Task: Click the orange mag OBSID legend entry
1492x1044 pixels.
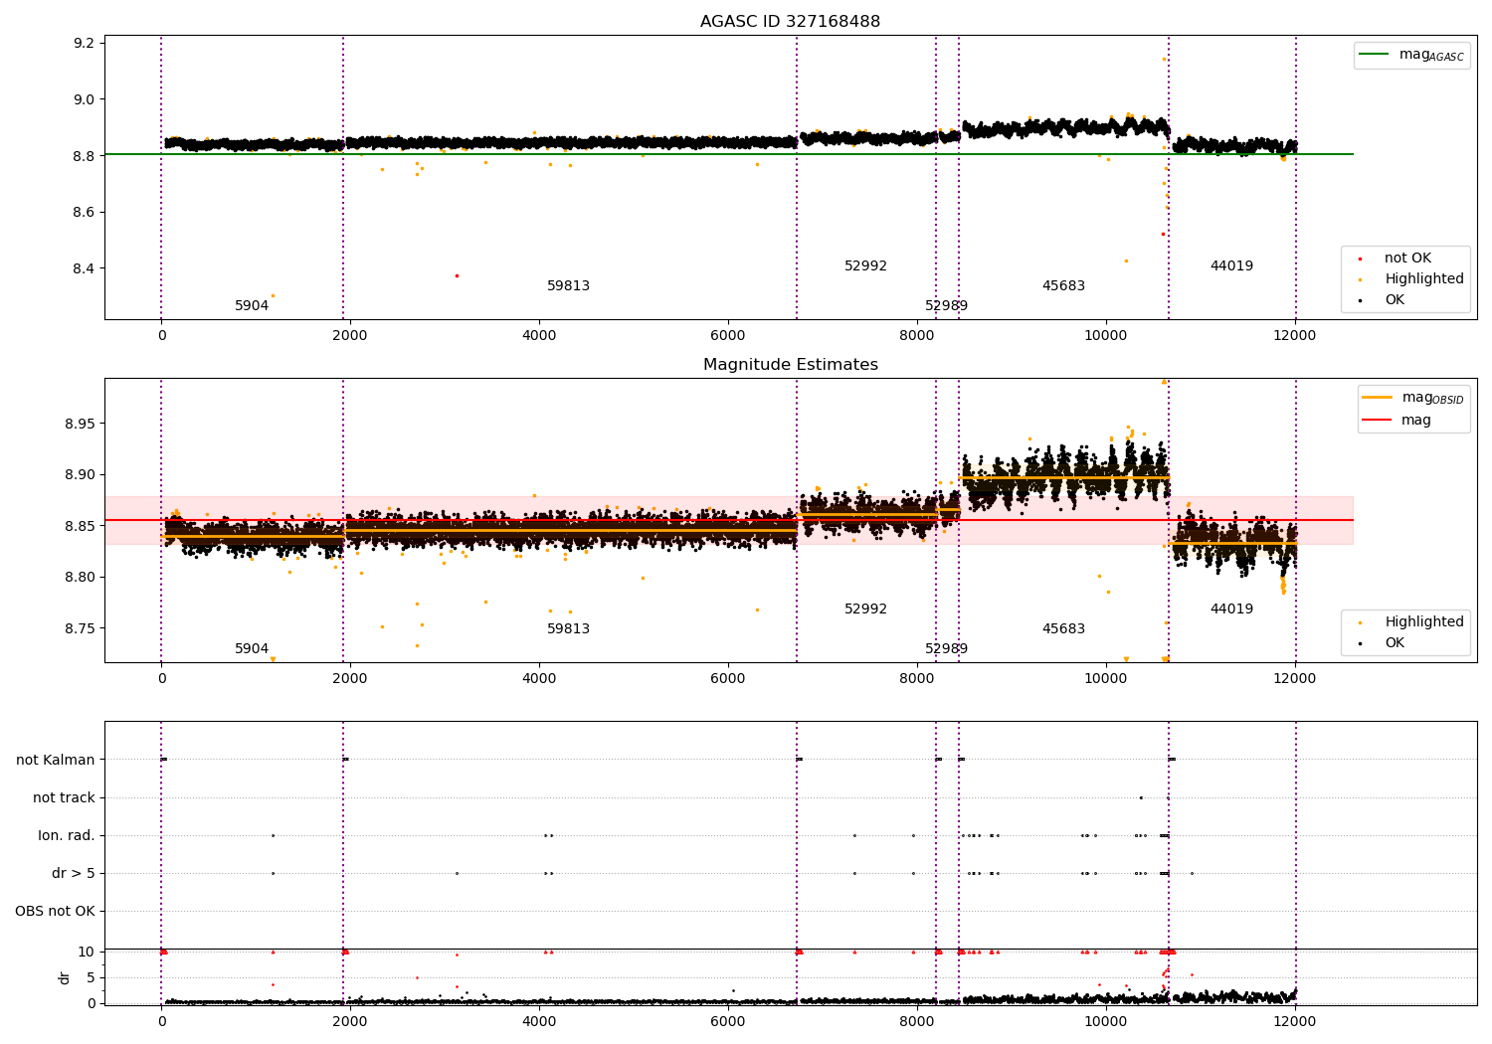Action: (1412, 398)
